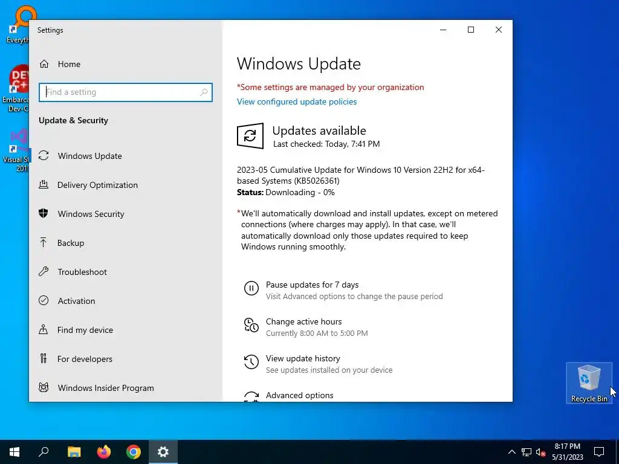Click the Advanced options gear-arrows icon
The image size is (619, 464).
click(251, 396)
